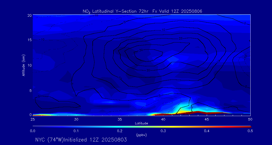This screenshot has height=145, width=272.
Task: Click the latitude tick label '25'
Action: [32, 119]
